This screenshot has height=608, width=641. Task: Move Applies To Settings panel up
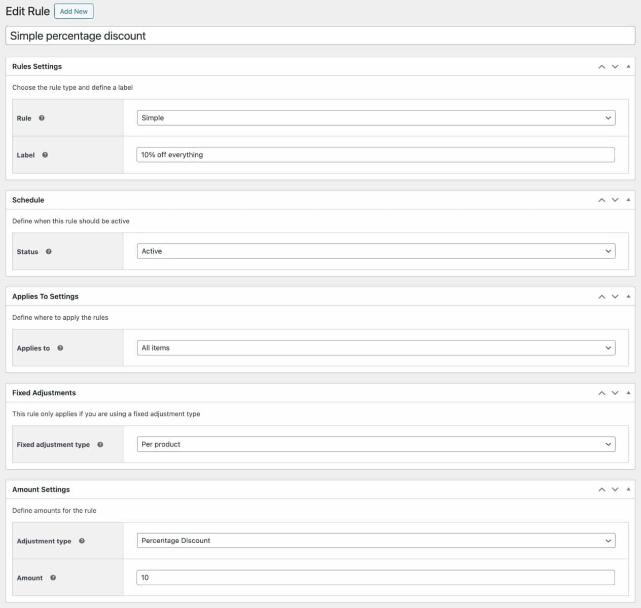(602, 296)
